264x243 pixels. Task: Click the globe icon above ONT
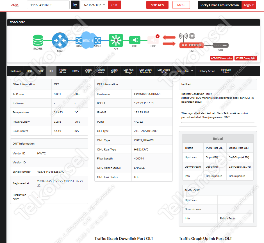pyautogui.click(x=192, y=36)
